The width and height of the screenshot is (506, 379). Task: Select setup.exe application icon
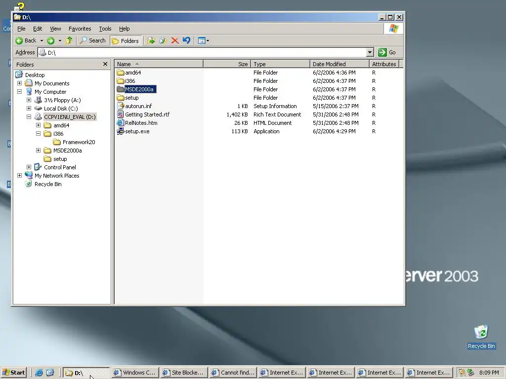click(x=121, y=131)
